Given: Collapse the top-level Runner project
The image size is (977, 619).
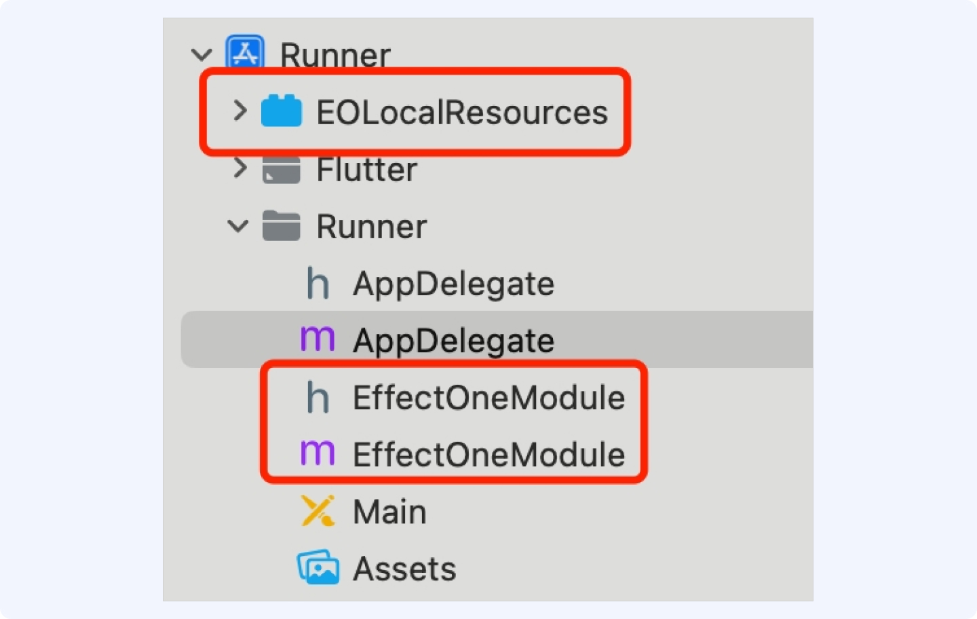Looking at the screenshot, I should 202,54.
